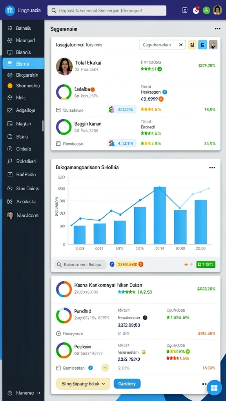Image resolution: width=226 pixels, height=401 pixels.
Task: Click the blue square icon beside filter field
Action: coord(202,45)
